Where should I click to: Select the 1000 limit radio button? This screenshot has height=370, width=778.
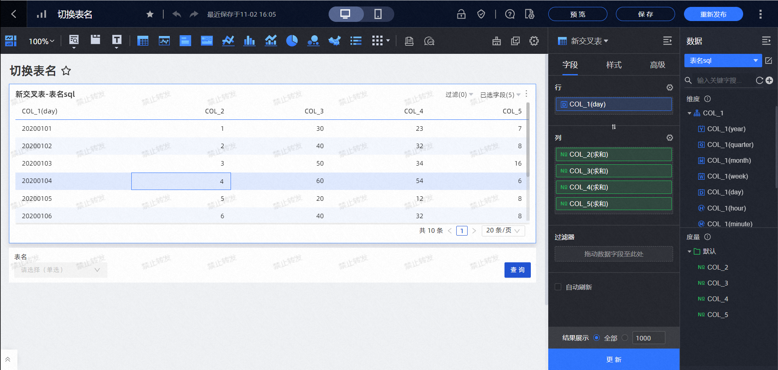[x=625, y=338]
